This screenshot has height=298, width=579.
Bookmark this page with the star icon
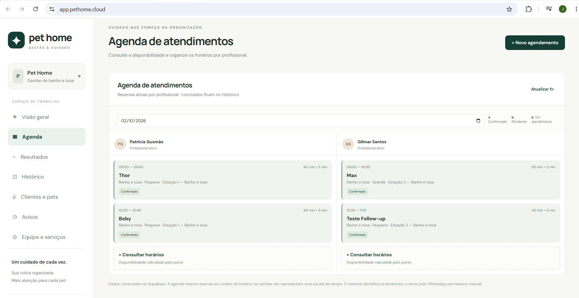point(509,9)
